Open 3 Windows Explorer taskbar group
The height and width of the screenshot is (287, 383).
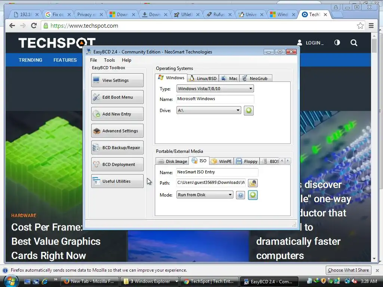click(x=150, y=281)
